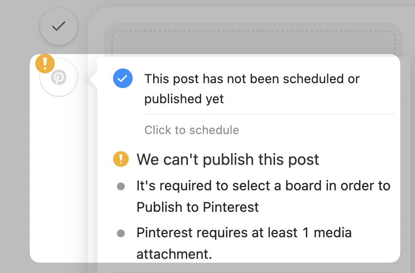Click the bullet beside the board requirement
Viewport: 415px width, 273px height.
point(121,186)
